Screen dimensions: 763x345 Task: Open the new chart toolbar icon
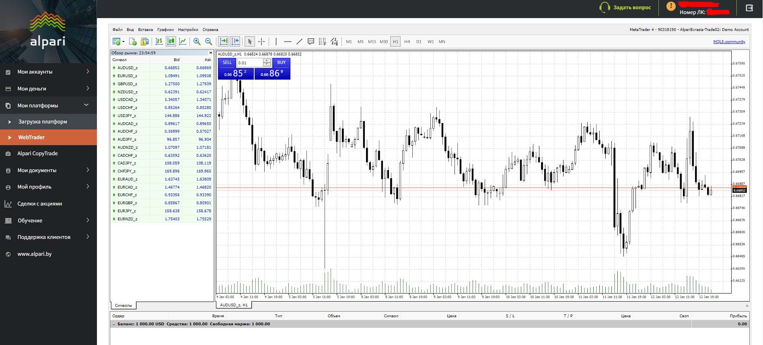click(117, 41)
